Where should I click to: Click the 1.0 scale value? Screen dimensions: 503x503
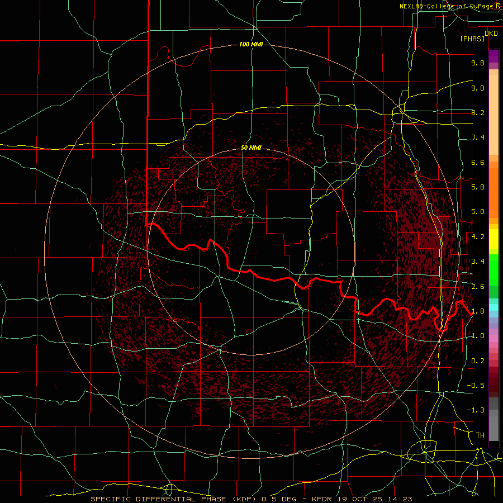(x=478, y=336)
